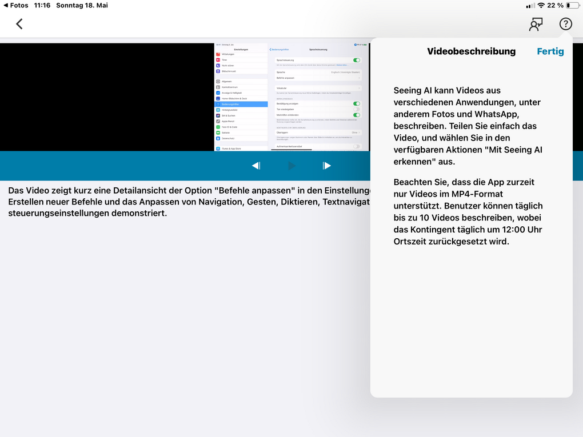Viewport: 583px width, 437px height.
Task: Tap the date "Sonntag 18. Mai"
Action: [x=82, y=5]
